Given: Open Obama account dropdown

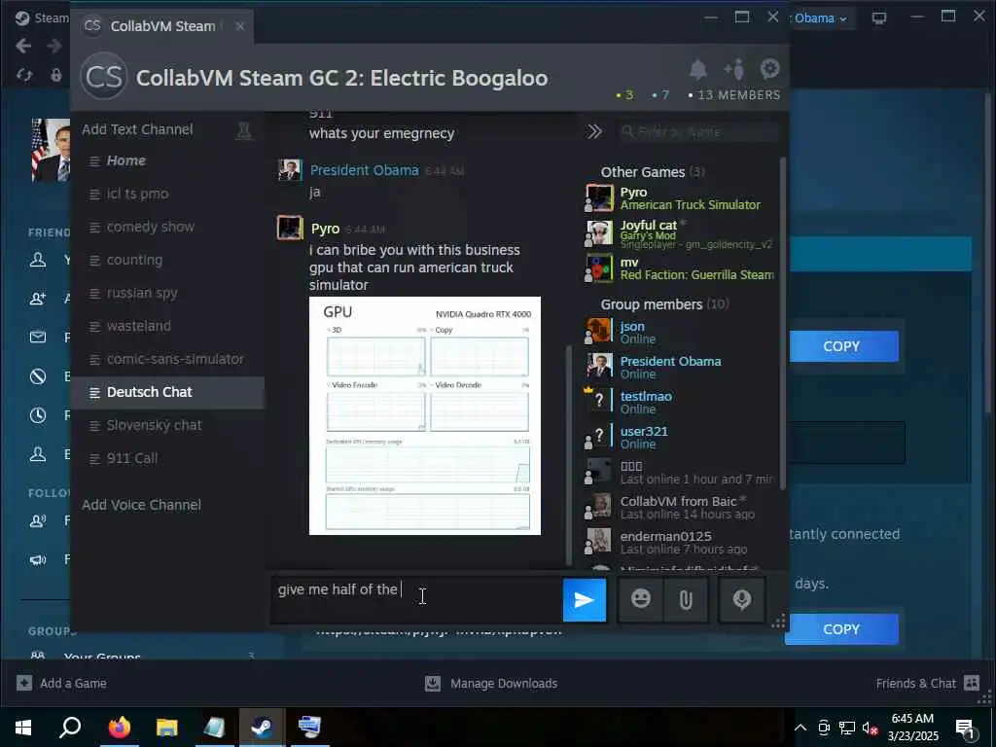Looking at the screenshot, I should coord(820,18).
